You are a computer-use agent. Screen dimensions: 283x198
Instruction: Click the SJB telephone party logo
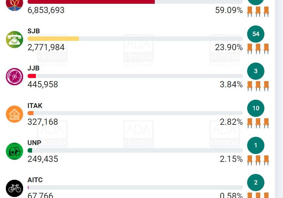tap(14, 40)
